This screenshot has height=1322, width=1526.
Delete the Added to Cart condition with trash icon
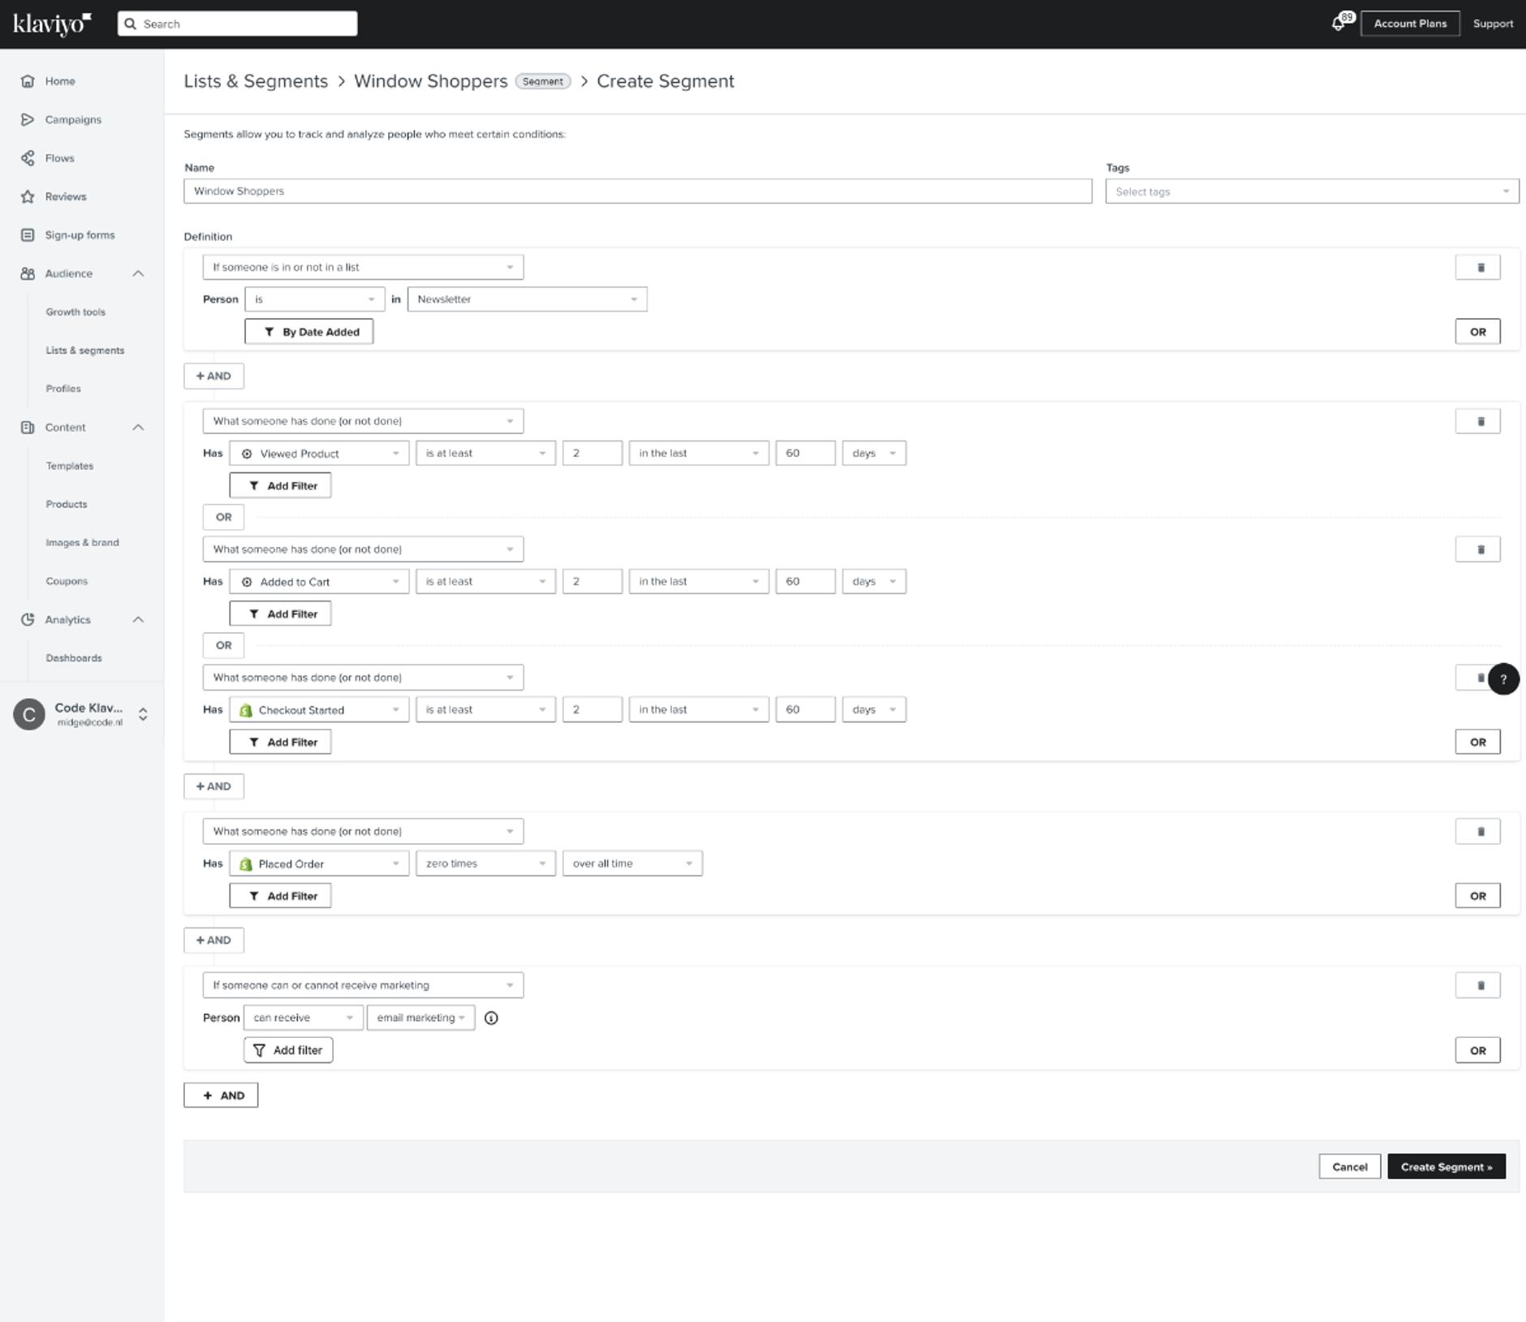tap(1477, 549)
